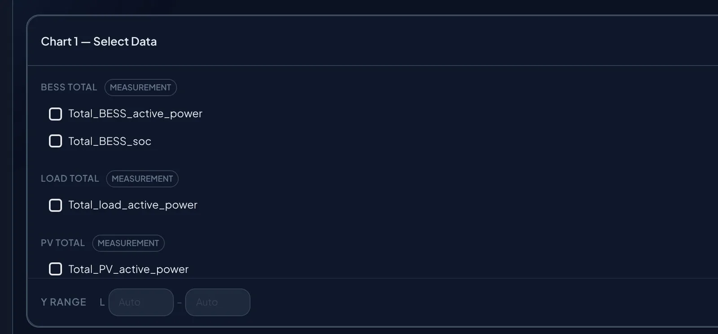Click the Y RANGE label
This screenshot has width=718, height=334.
[x=63, y=302]
